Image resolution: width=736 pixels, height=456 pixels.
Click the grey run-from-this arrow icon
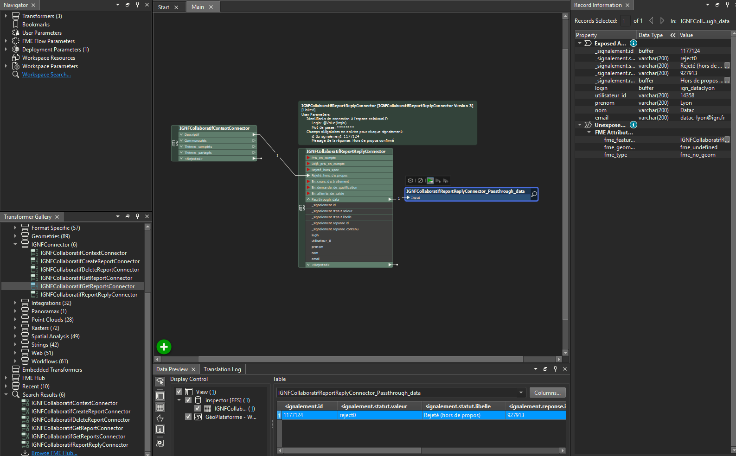pos(438,181)
